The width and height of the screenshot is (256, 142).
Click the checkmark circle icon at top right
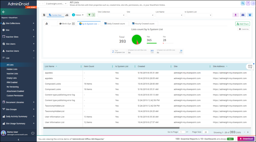(253, 3)
